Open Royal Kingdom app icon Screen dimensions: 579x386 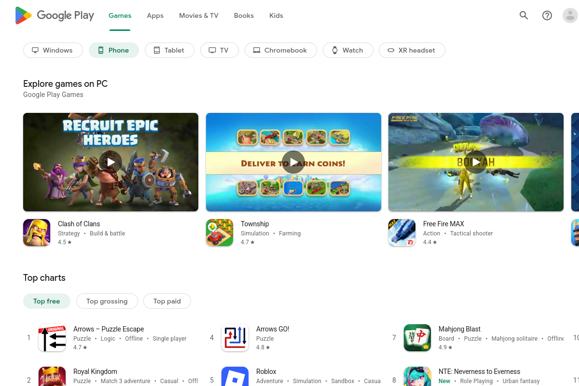point(52,376)
